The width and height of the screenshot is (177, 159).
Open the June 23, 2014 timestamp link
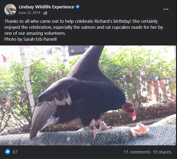coord(29,12)
